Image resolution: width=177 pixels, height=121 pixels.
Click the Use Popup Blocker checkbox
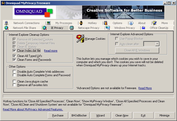pyautogui.click(x=117, y=39)
